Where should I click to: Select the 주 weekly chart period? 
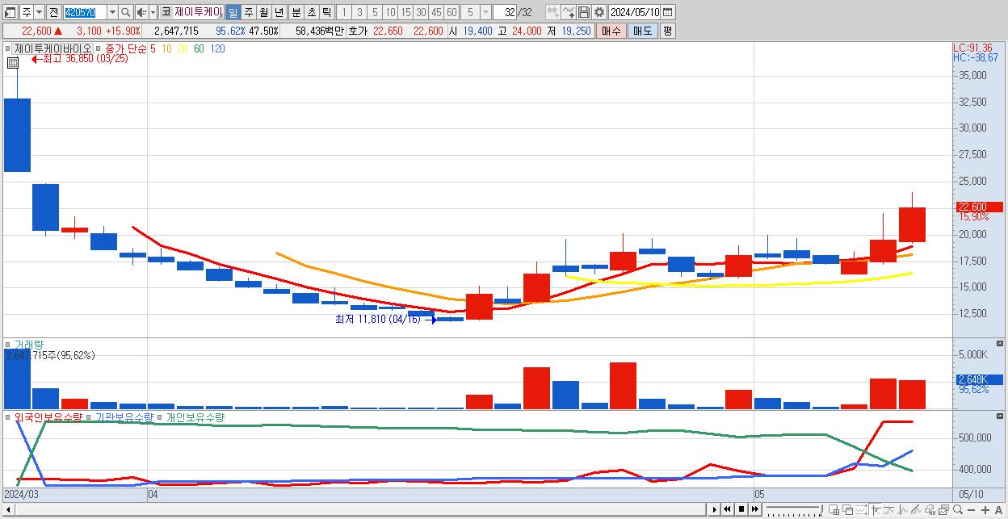coord(248,12)
